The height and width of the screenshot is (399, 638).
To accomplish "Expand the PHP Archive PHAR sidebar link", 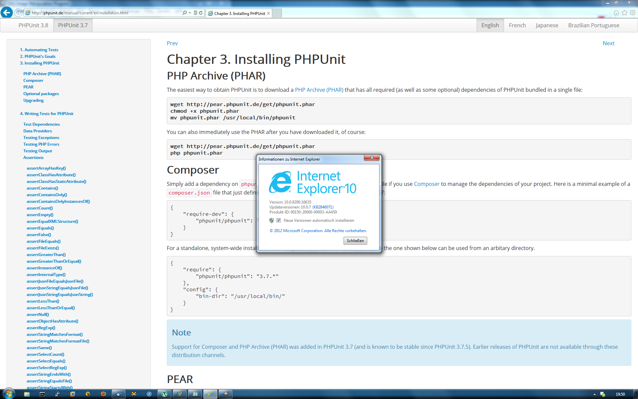I will (42, 73).
